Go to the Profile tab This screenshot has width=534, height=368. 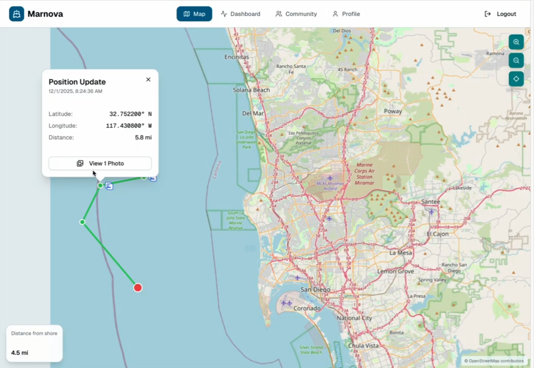[346, 14]
